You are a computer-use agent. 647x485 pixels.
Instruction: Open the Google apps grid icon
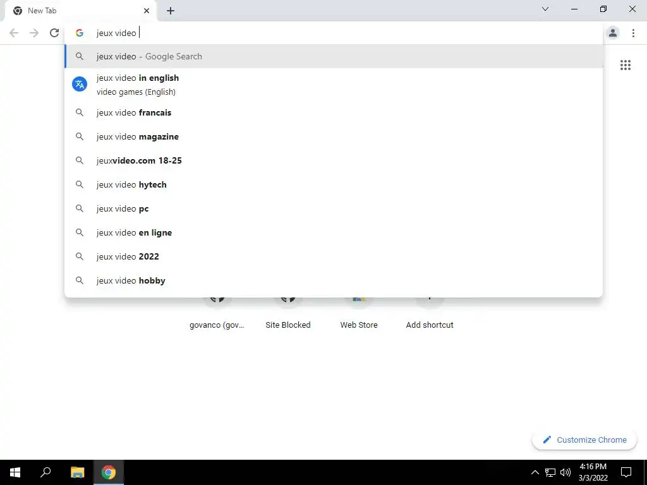pyautogui.click(x=625, y=65)
